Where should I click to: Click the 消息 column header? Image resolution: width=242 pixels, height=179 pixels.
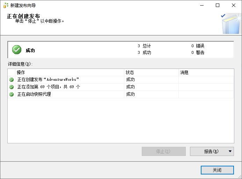click(206, 72)
